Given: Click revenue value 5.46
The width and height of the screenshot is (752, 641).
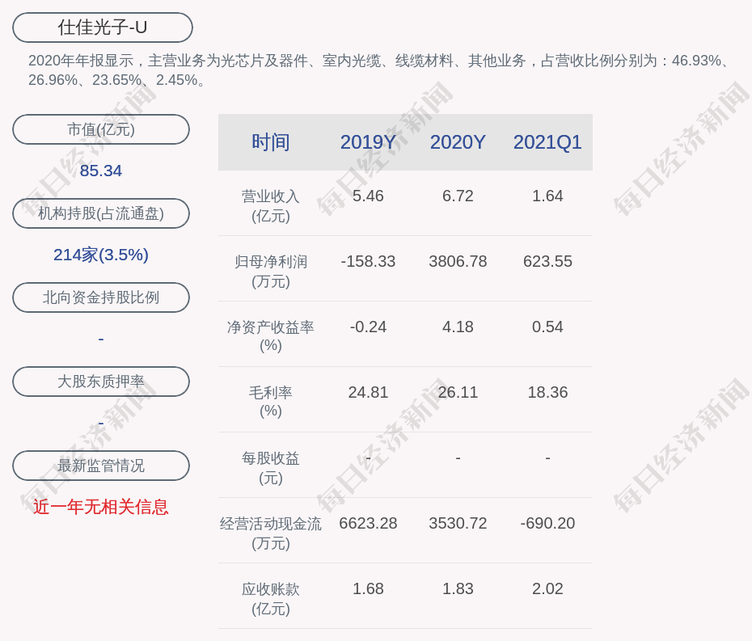Looking at the screenshot, I should [368, 196].
